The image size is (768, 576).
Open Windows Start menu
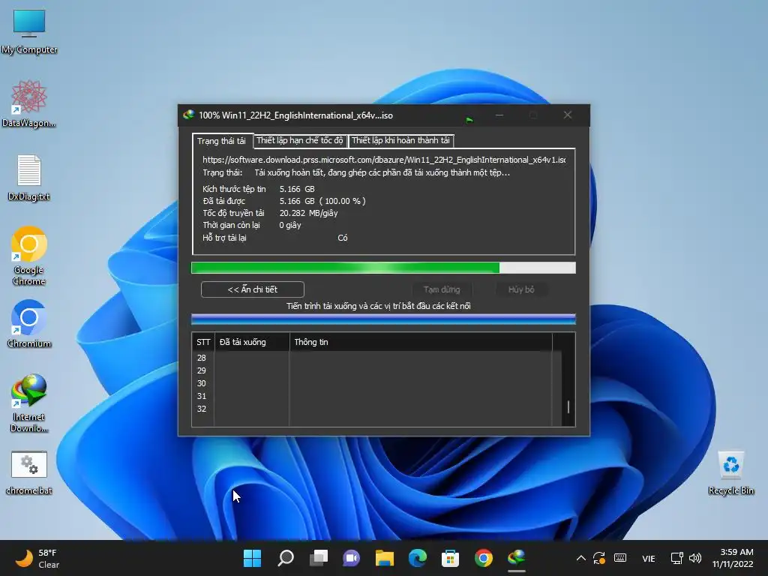[x=252, y=558]
